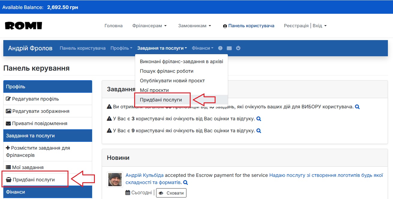Screen dimensions: 393x199
Task: Hide the news item using Сховати eye button
Action: pos(171,193)
